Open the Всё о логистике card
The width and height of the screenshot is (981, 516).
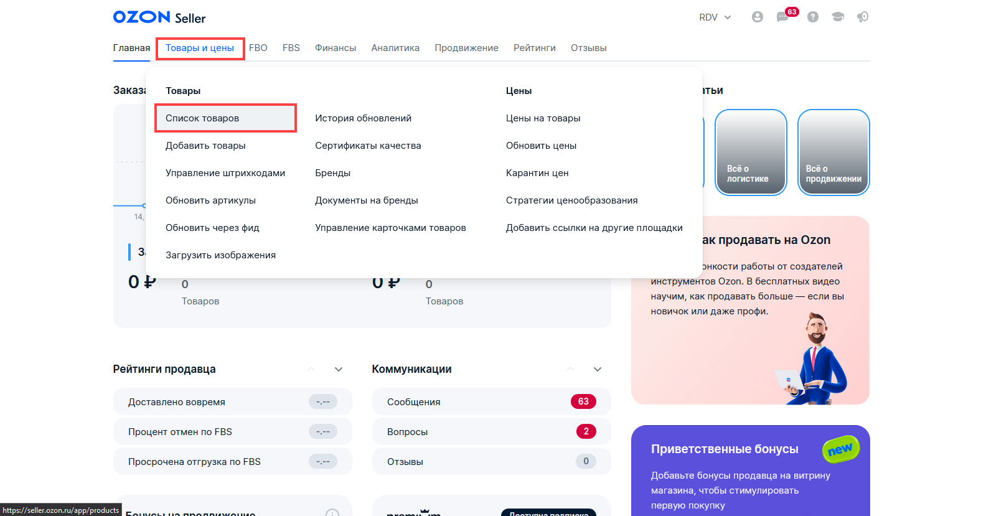(751, 152)
